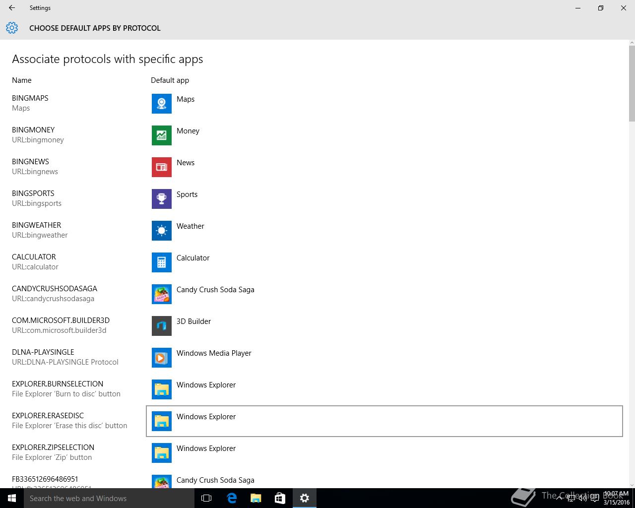Click the BINGNEWS protocol name
The width and height of the screenshot is (635, 508).
click(x=30, y=162)
